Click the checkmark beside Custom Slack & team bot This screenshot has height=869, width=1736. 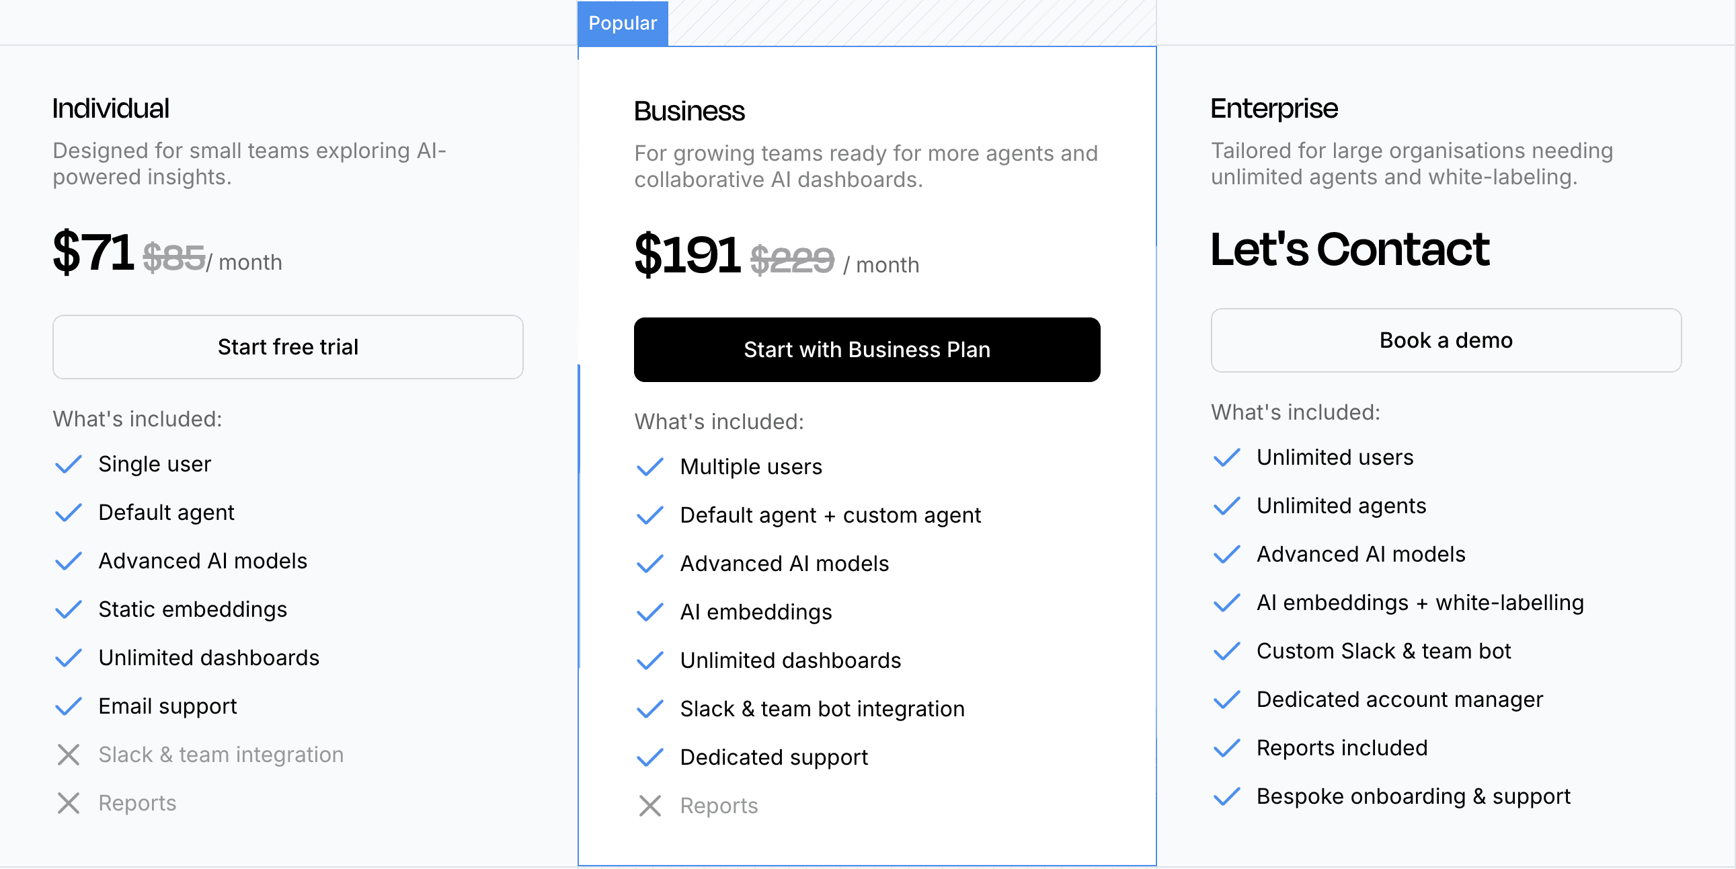(1226, 652)
